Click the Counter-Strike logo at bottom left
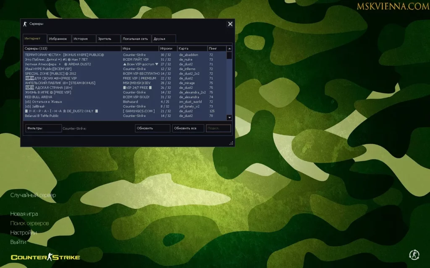 [x=45, y=257]
